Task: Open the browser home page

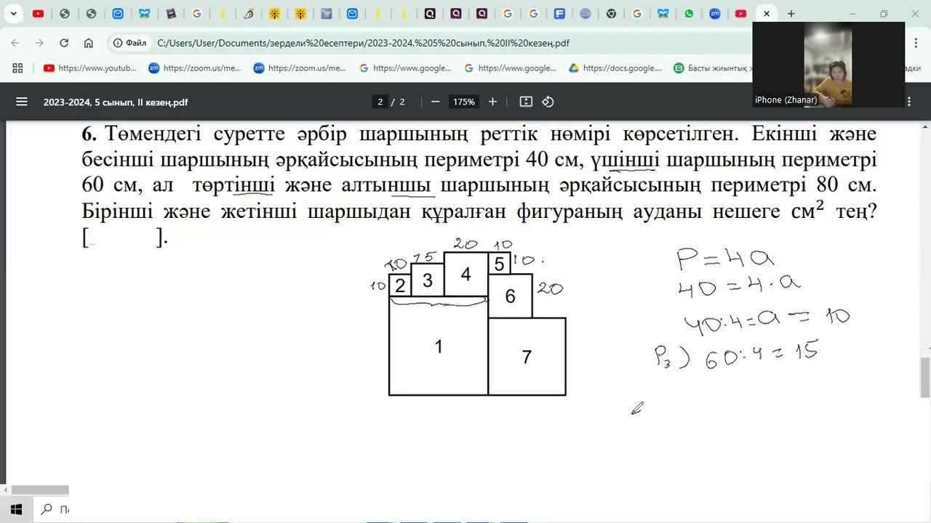Action: click(x=89, y=43)
